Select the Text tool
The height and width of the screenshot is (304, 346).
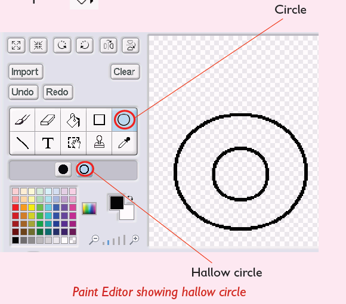pyautogui.click(x=48, y=143)
